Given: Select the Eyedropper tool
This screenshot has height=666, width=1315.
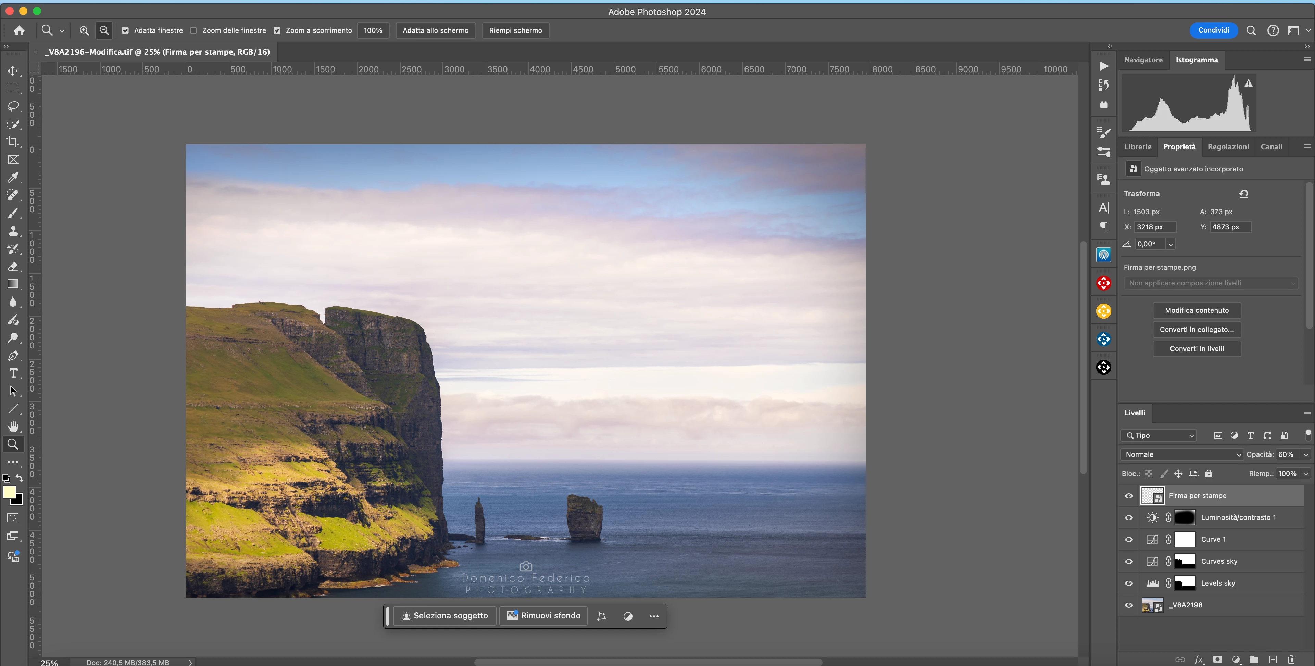Looking at the screenshot, I should pos(13,177).
